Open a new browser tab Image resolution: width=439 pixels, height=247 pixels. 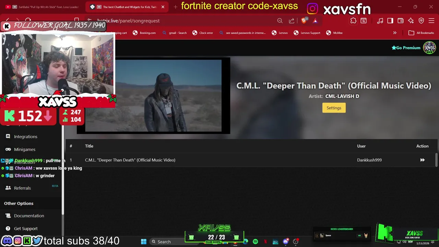click(175, 7)
